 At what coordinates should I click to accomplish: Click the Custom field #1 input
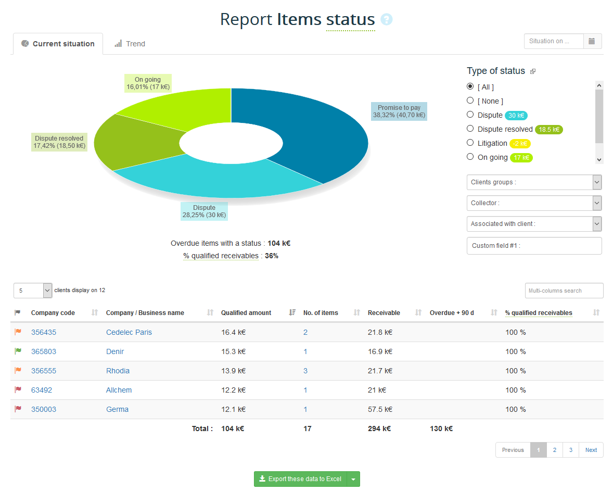[534, 246]
